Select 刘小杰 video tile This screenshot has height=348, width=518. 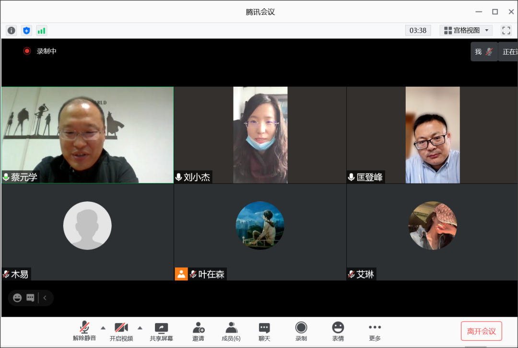(260, 135)
